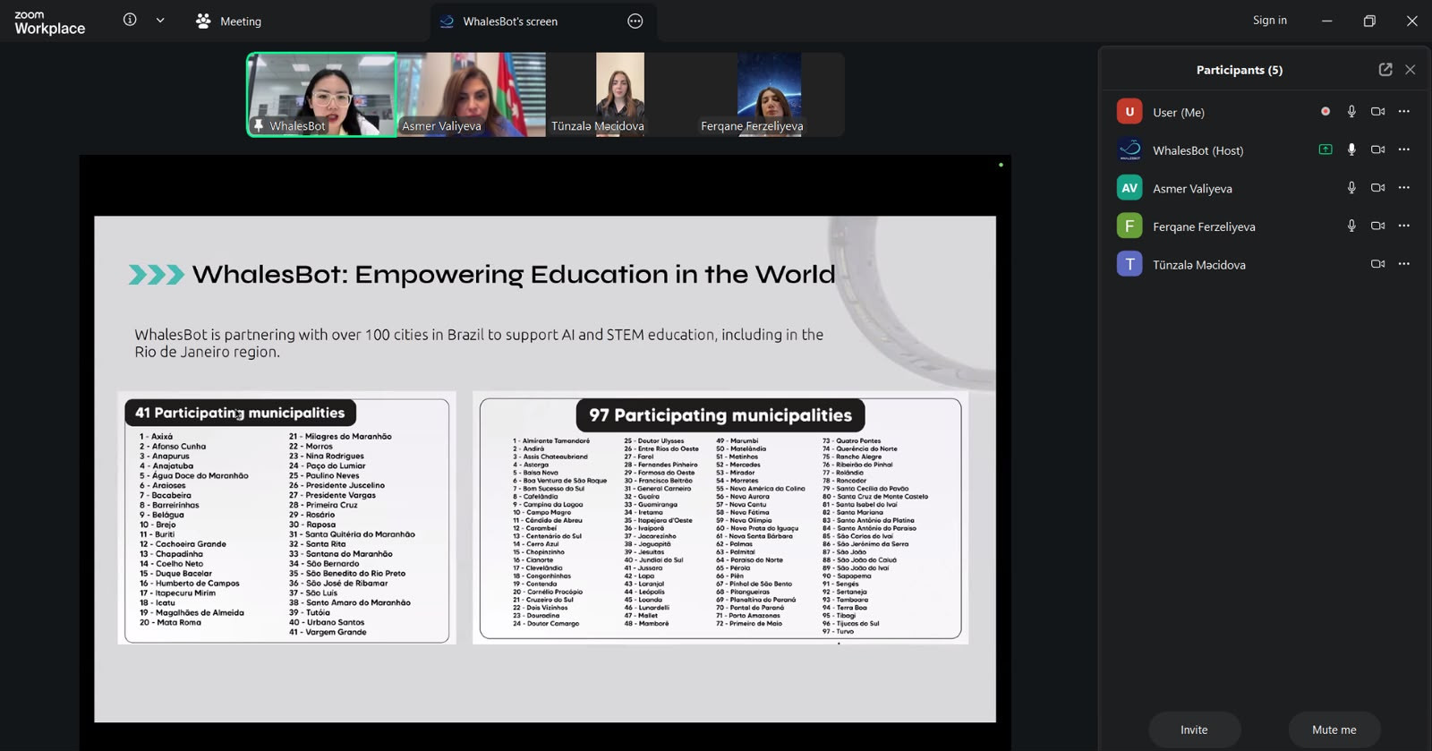1432x751 pixels.
Task: Select Ferqane Ferzeliyeva's video thumbnail
Action: point(770,94)
